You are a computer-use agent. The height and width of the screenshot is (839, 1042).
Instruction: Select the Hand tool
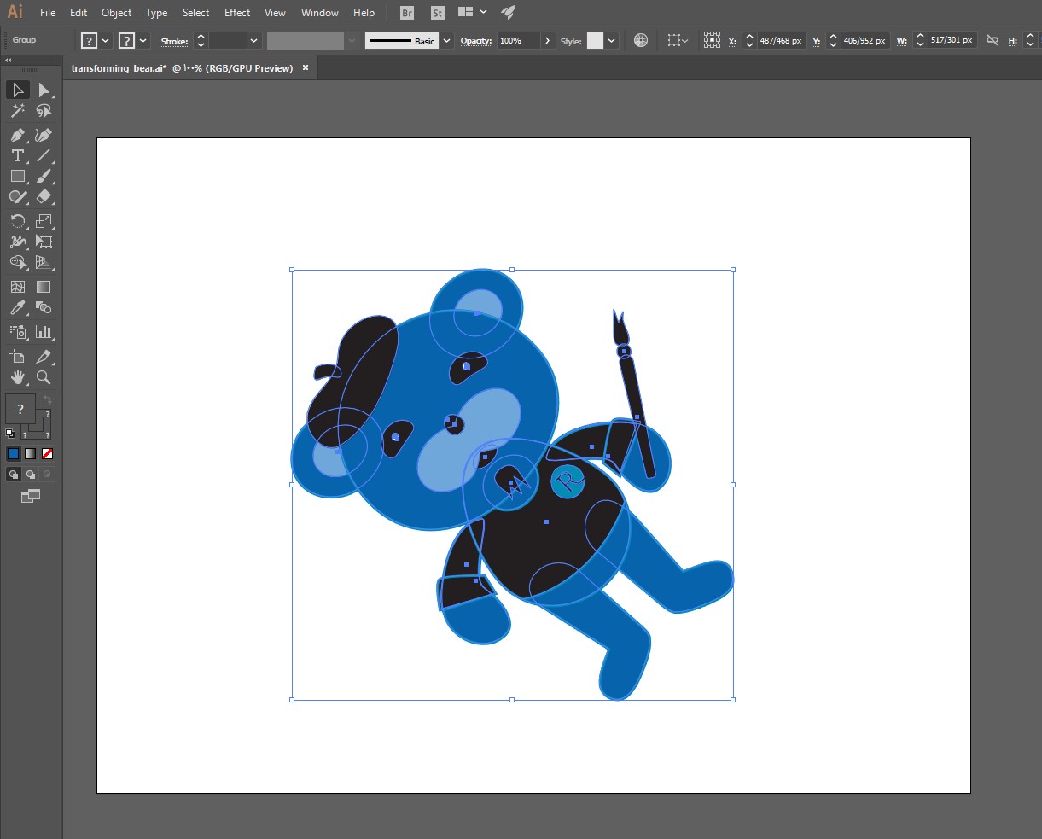(17, 377)
